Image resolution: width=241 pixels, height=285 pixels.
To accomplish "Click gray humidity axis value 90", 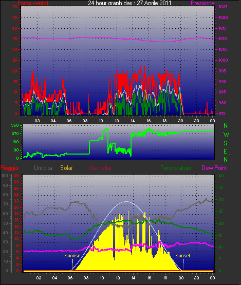I will (x=6, y=185).
